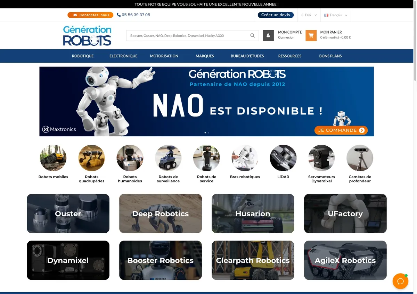Open the Clearpath Robotics brand card
Screen dimensions: 417x294
pyautogui.click(x=253, y=260)
